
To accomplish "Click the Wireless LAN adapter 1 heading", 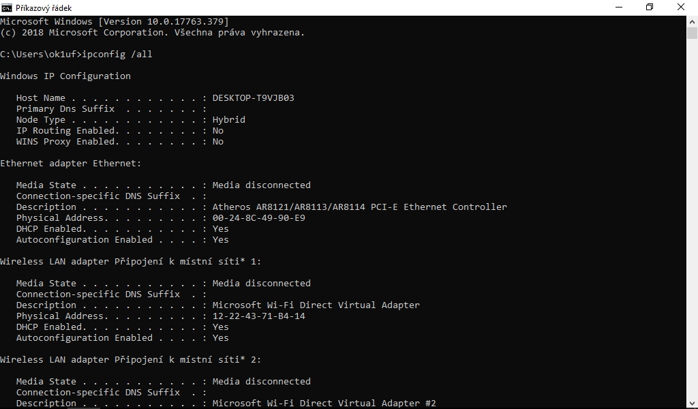I will [x=131, y=261].
